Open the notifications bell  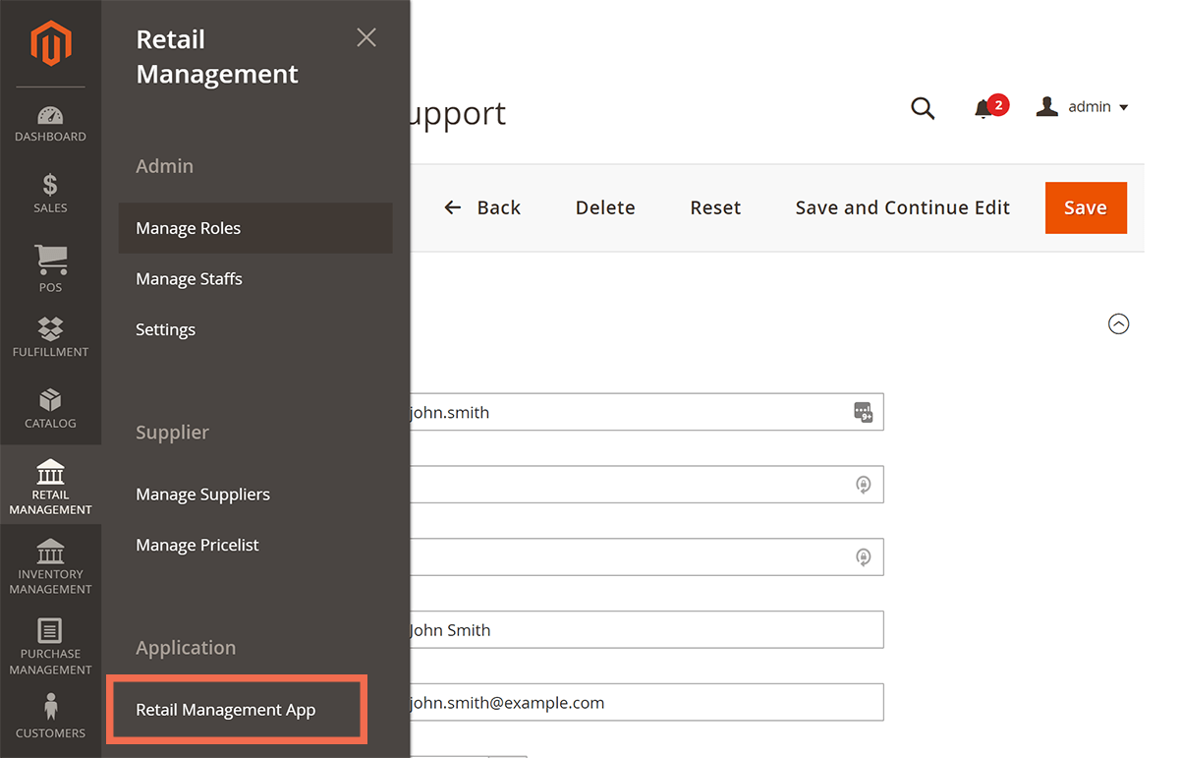pyautogui.click(x=985, y=108)
